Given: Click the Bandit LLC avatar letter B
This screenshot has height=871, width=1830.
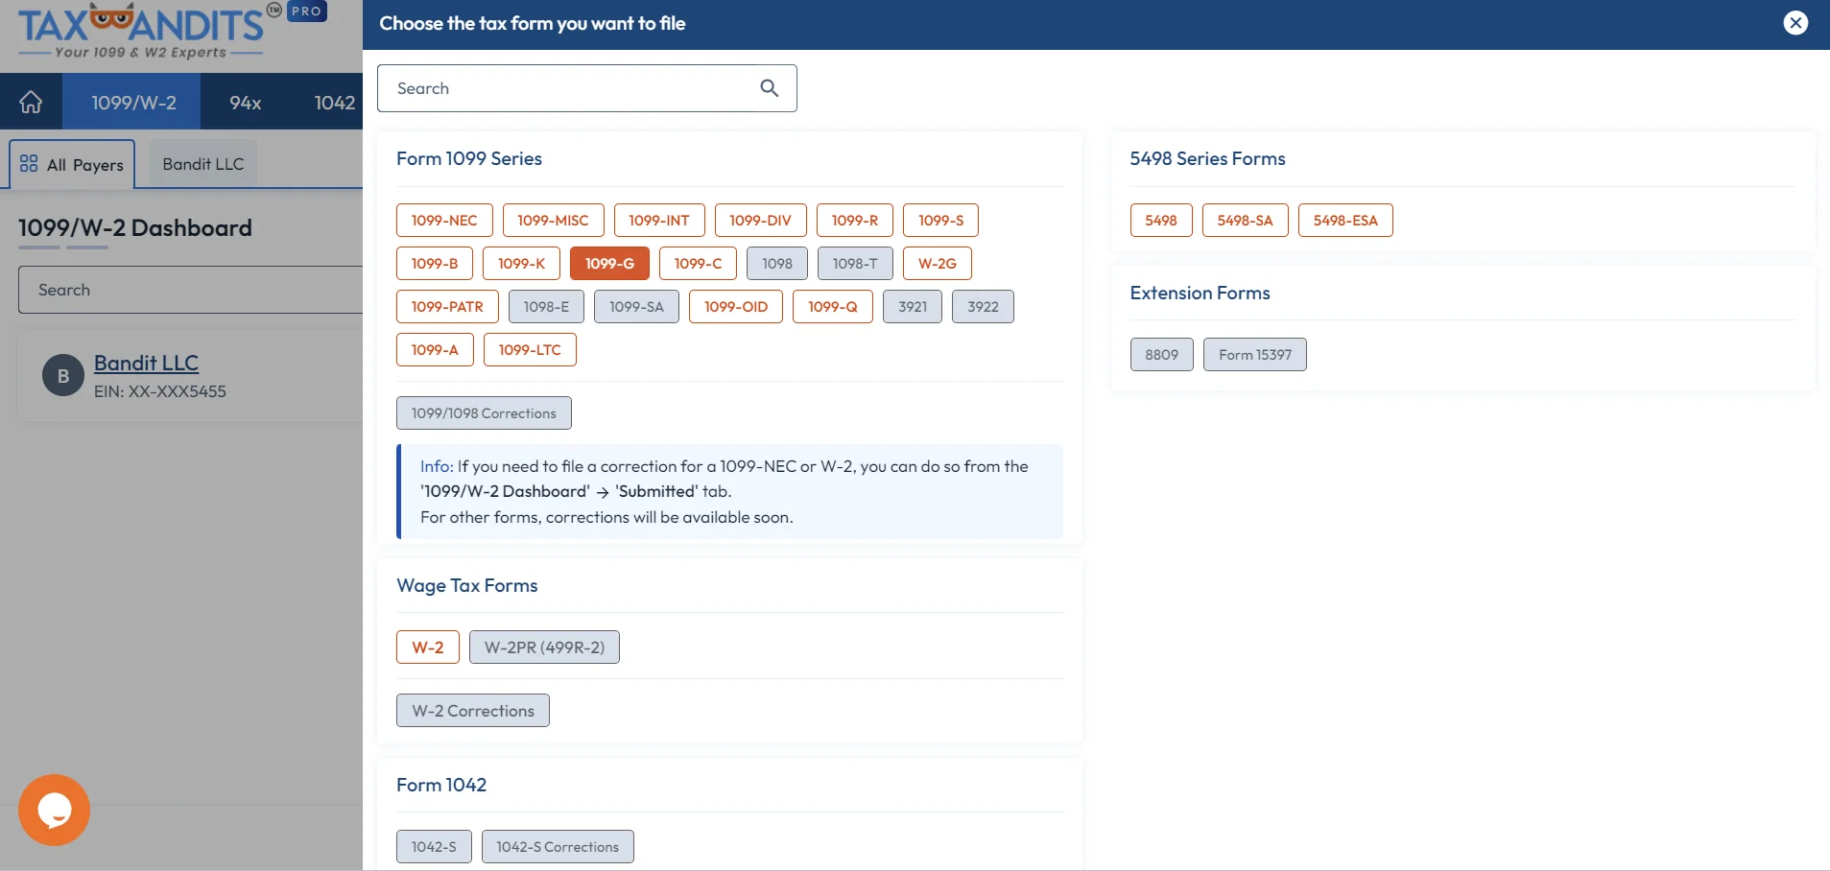Looking at the screenshot, I should coord(63,376).
